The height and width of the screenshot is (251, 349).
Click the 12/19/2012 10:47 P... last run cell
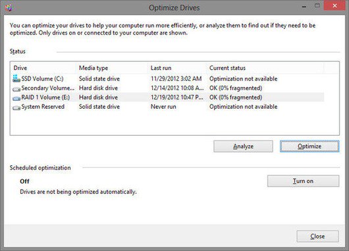tap(177, 98)
